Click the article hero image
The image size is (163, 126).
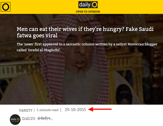pyautogui.click(x=81, y=59)
